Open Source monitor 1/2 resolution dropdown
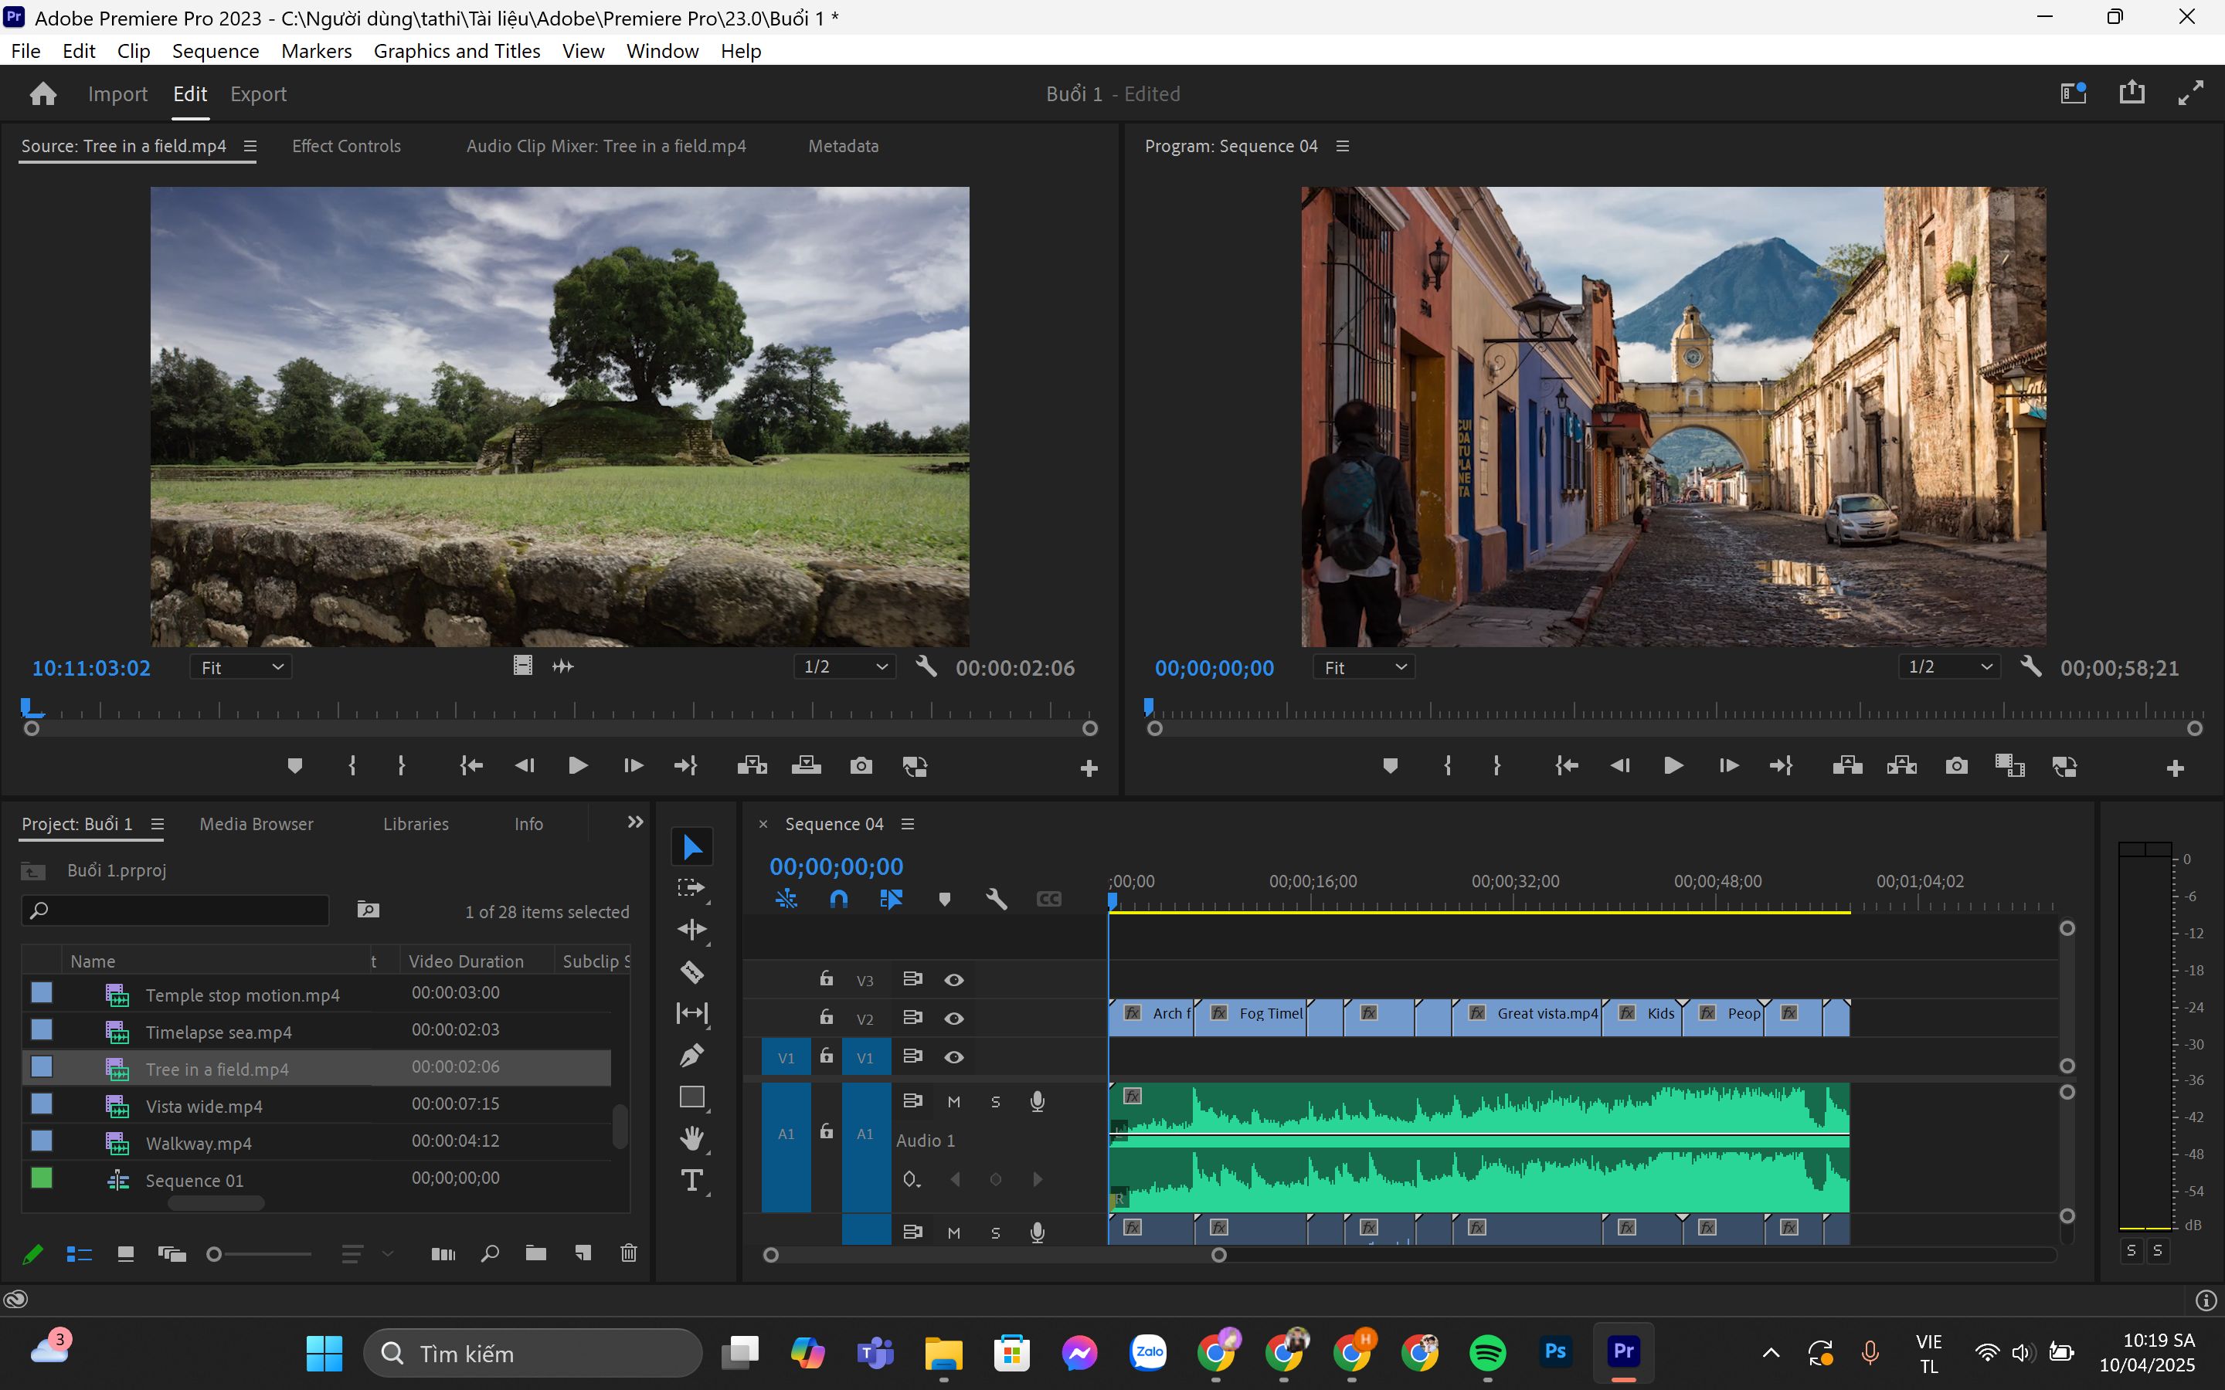The image size is (2225, 1390). [845, 666]
